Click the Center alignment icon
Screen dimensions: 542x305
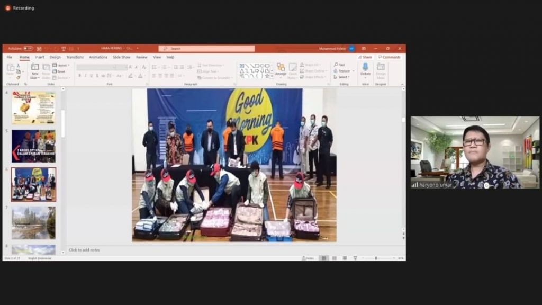coord(160,76)
